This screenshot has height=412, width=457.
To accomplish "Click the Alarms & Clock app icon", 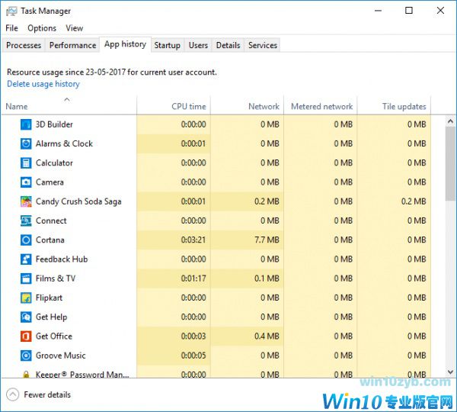I will click(x=26, y=143).
